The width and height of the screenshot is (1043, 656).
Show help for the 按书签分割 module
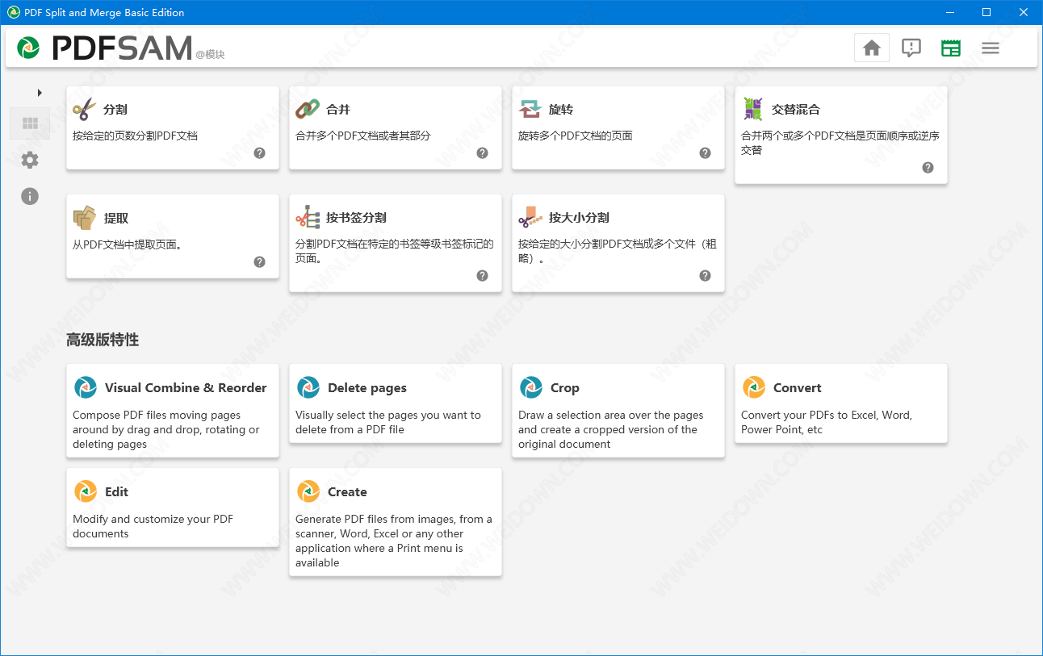point(483,276)
